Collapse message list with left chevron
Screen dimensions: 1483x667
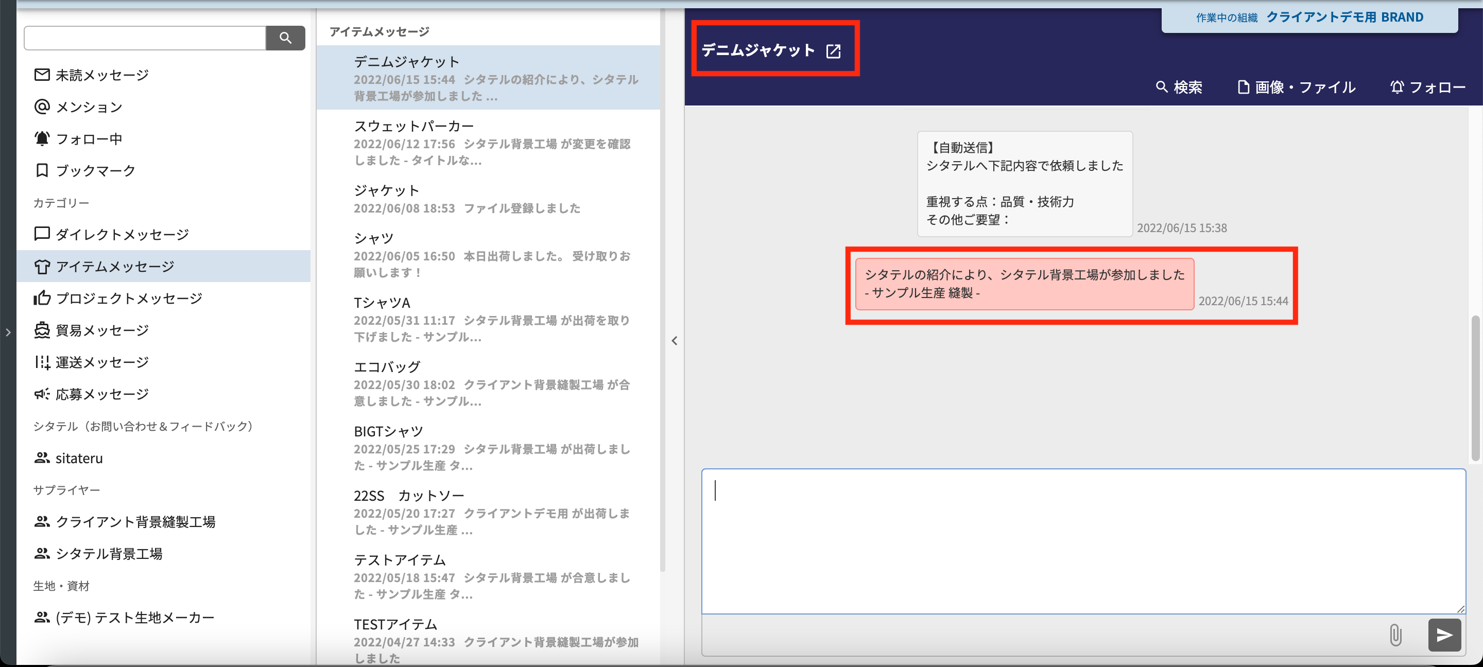coord(674,341)
